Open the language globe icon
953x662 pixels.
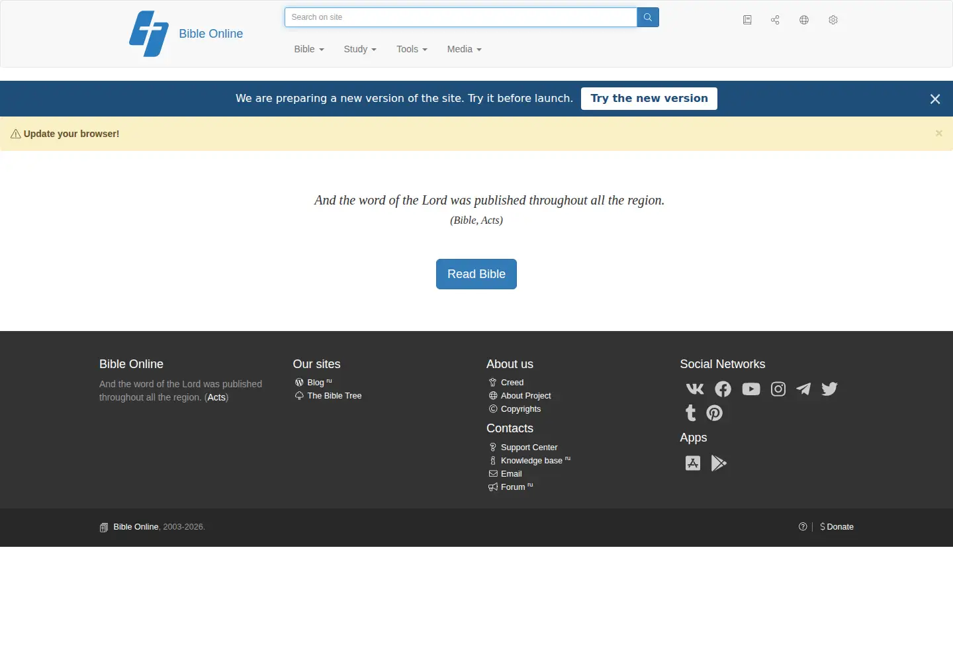point(804,20)
